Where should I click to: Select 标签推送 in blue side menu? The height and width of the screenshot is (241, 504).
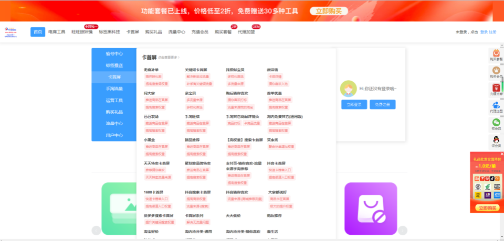tap(114, 65)
